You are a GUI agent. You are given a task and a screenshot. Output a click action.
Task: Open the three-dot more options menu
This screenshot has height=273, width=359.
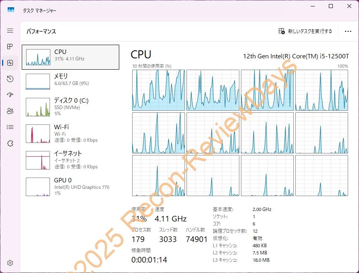tap(348, 31)
